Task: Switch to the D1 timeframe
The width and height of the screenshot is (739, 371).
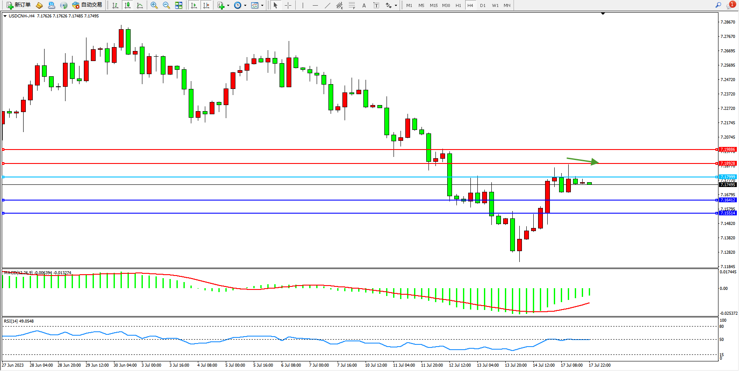Action: pyautogui.click(x=483, y=5)
